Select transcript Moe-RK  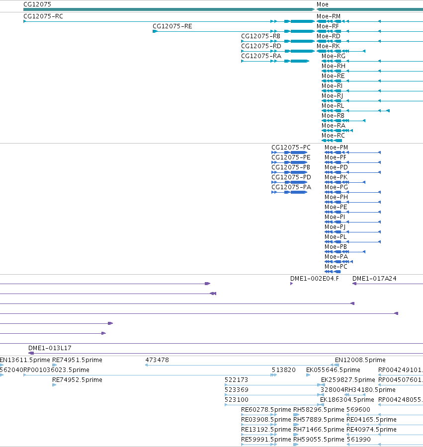point(328,46)
